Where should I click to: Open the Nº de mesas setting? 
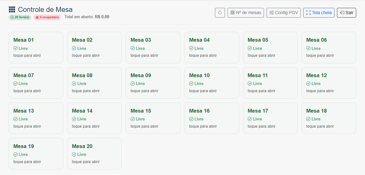245,13
